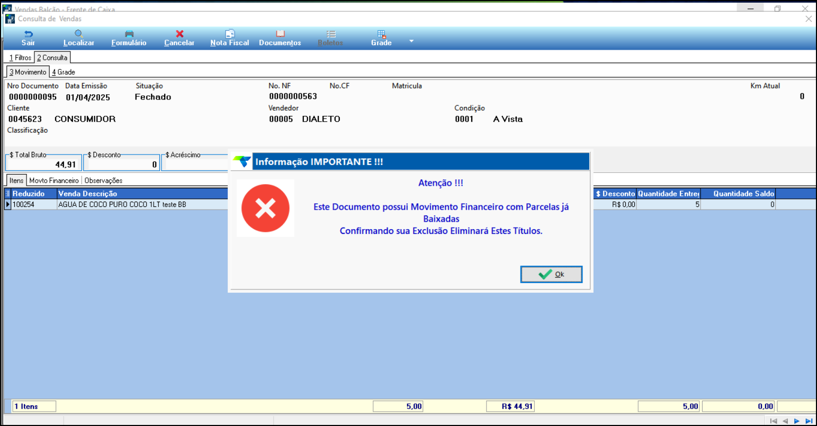Close the Consulta de Vendas window
Viewport: 817px width, 426px height.
pos(809,19)
